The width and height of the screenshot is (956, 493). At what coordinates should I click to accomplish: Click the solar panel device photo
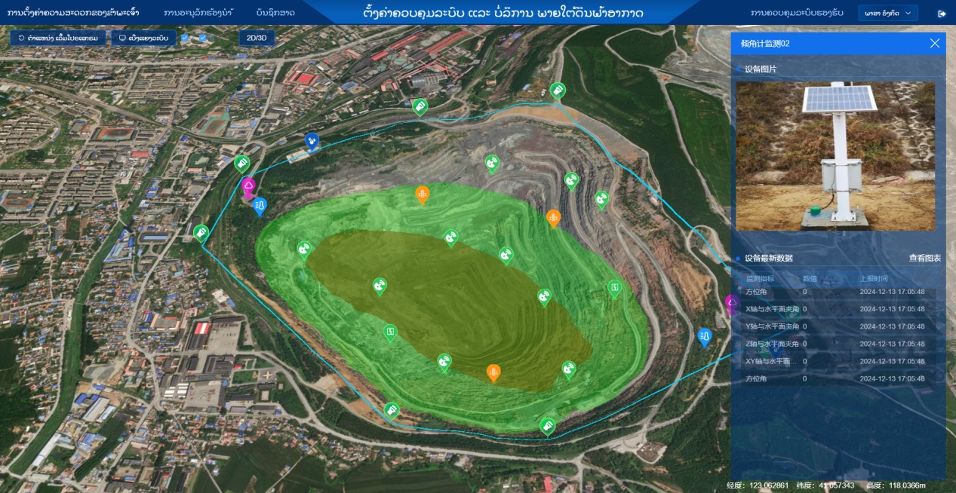(x=835, y=155)
